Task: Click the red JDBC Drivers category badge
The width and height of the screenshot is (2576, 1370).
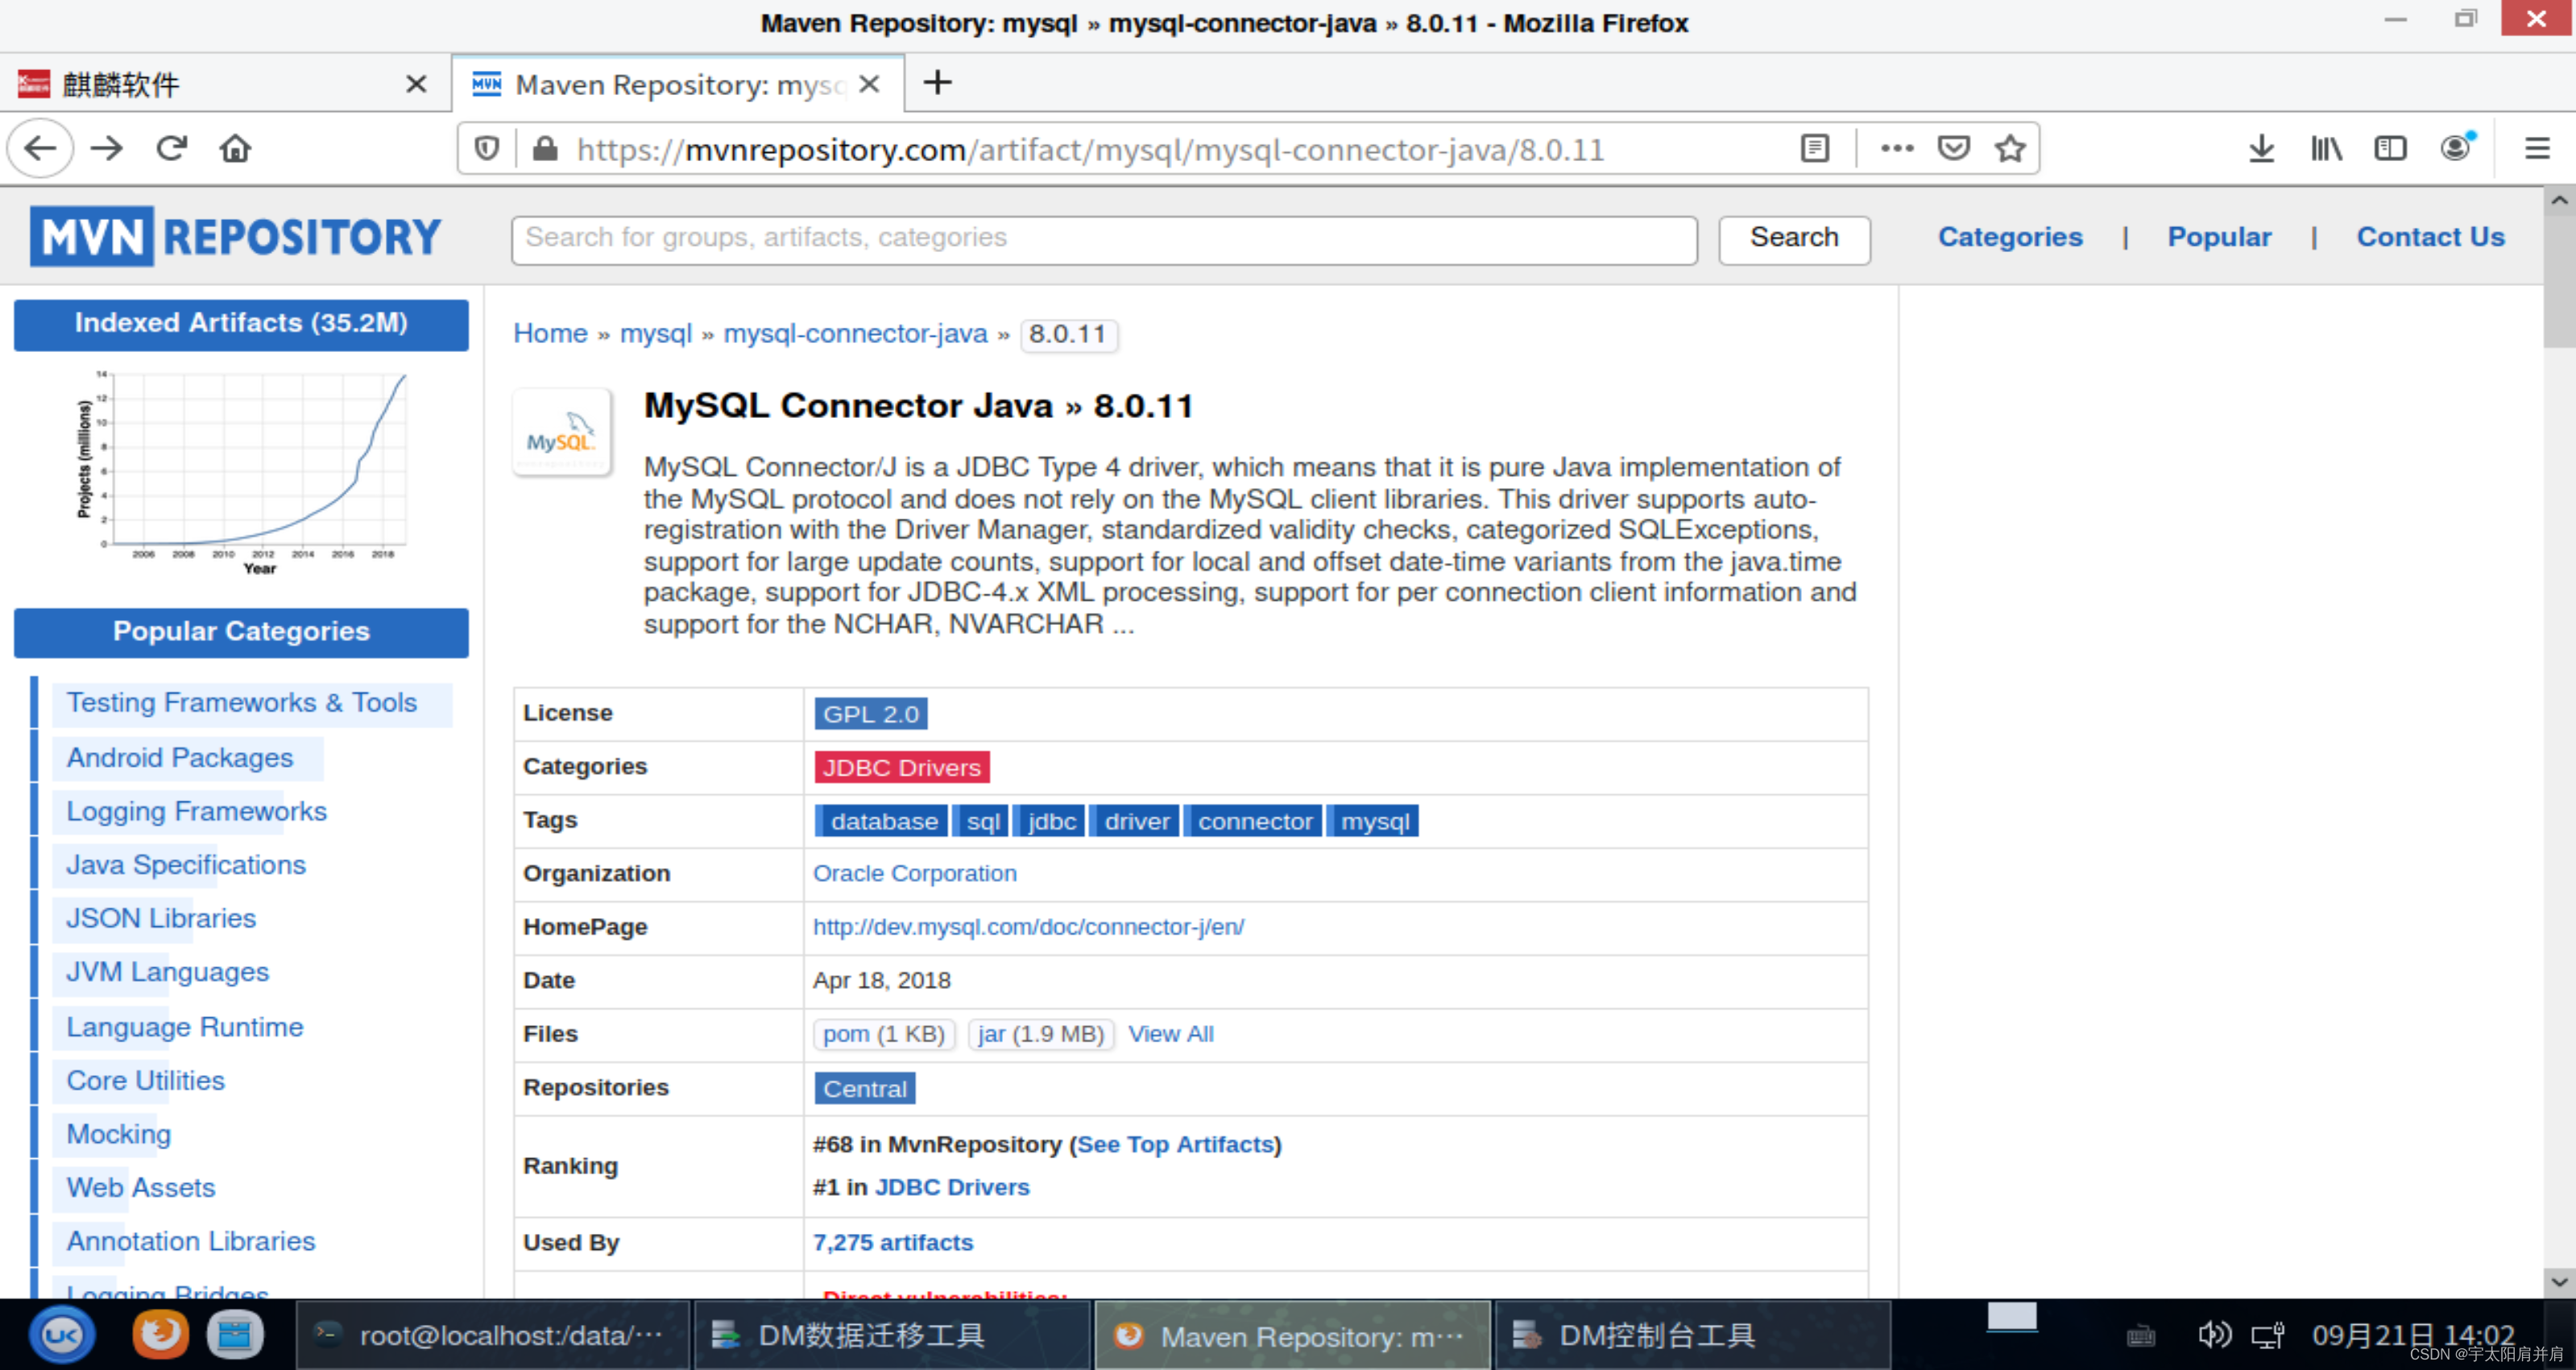Action: coord(901,768)
